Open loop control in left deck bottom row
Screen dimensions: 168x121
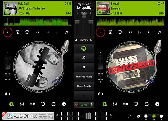click(x=43, y=104)
